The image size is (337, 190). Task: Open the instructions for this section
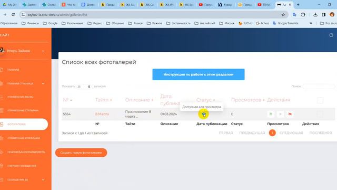pyautogui.click(x=199, y=74)
